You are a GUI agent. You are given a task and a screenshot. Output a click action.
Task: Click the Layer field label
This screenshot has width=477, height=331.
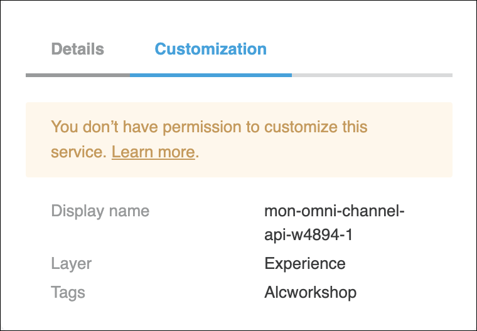coord(71,263)
